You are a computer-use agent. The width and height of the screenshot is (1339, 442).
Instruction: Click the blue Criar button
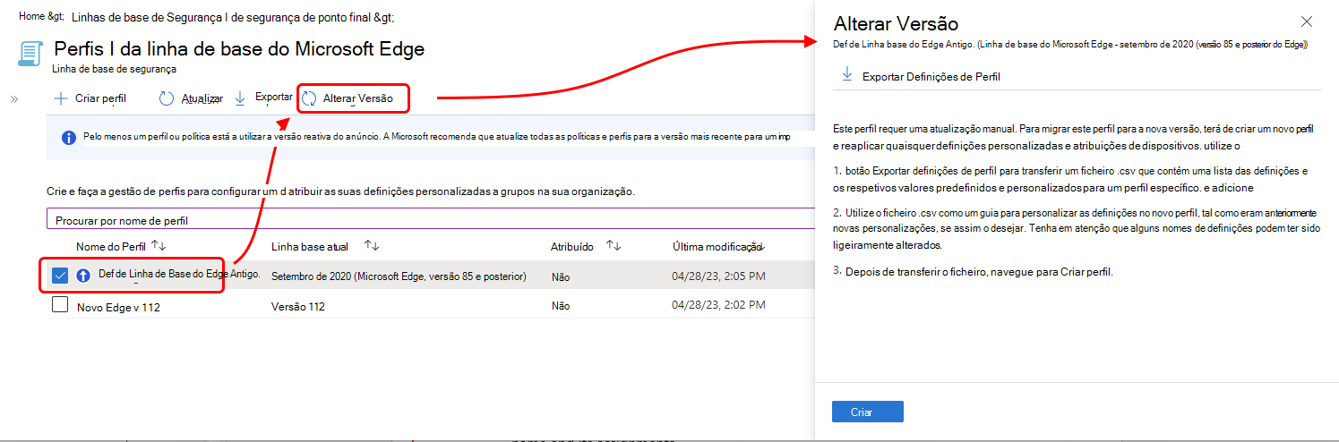pyautogui.click(x=868, y=412)
